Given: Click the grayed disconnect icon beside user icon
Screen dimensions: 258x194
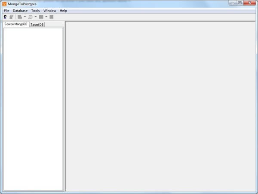Looking at the screenshot, I should 11,17.
